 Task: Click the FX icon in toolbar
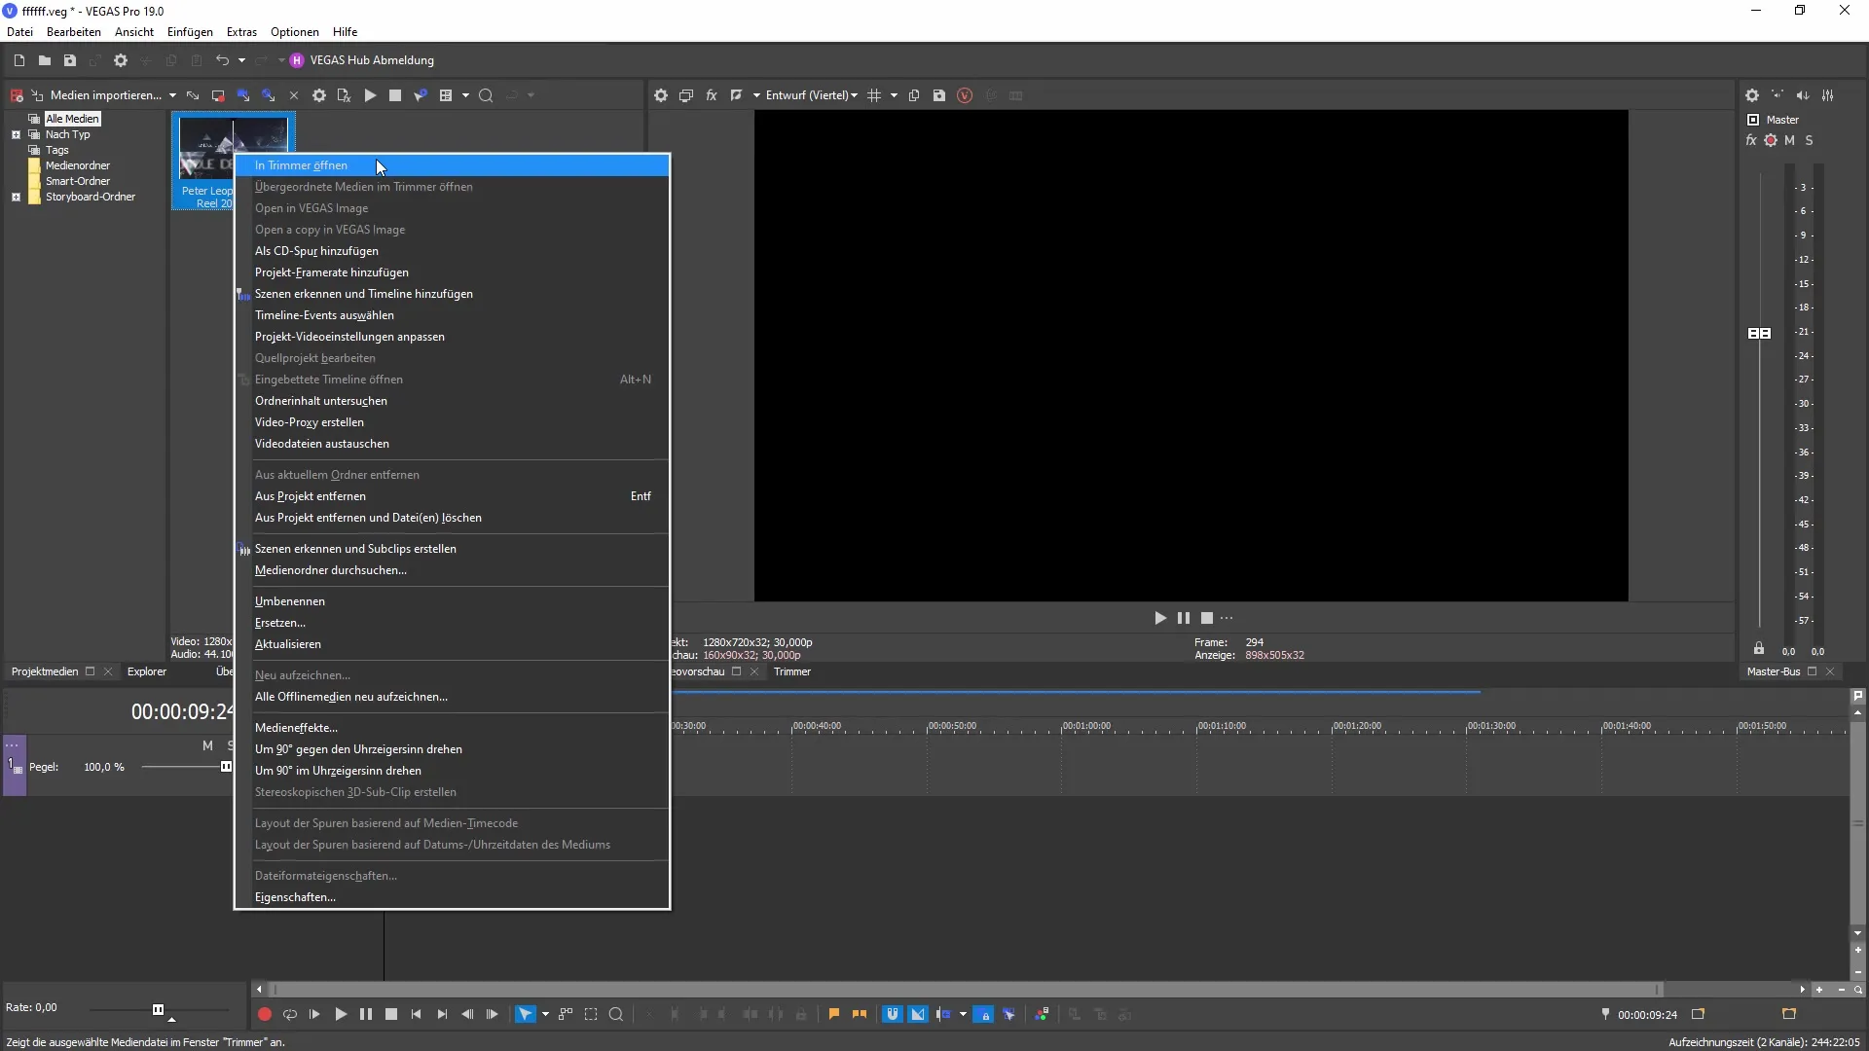(710, 95)
